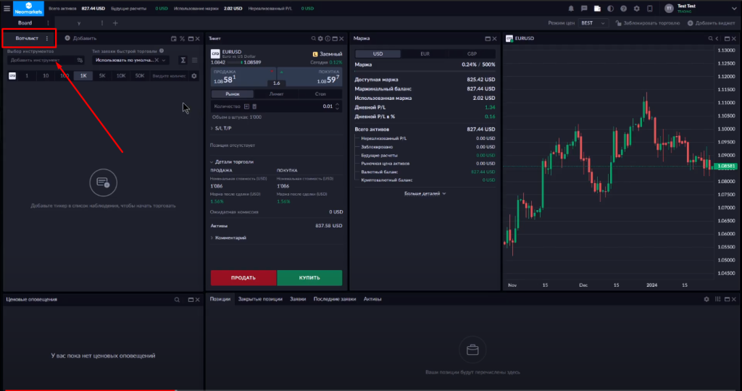Select quantity preset 10
Image resolution: width=742 pixels, height=391 pixels.
pyautogui.click(x=46, y=75)
